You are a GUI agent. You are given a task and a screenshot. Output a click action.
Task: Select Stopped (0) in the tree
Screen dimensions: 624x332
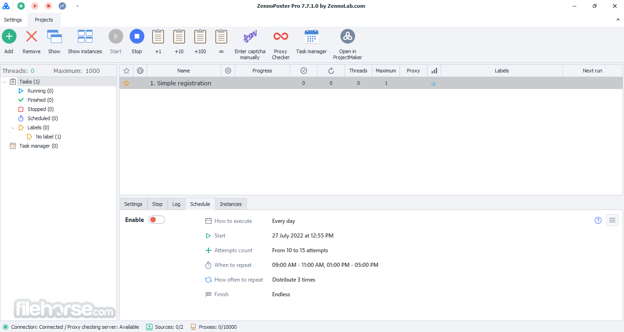coord(41,109)
